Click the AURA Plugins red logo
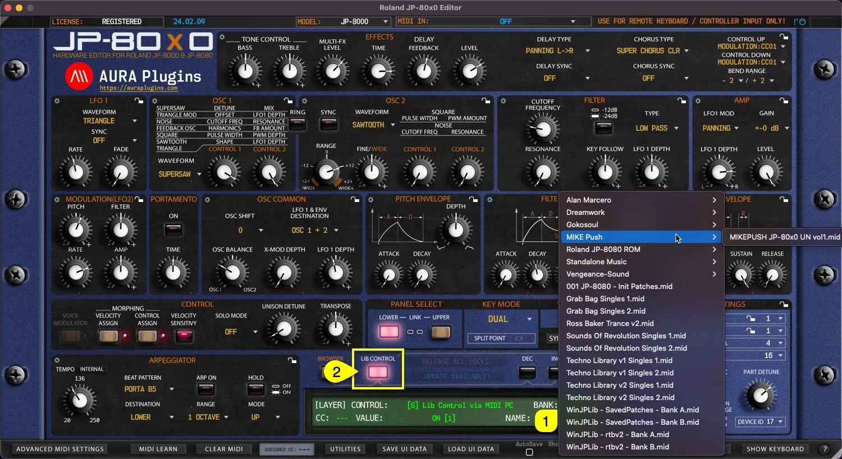 (x=79, y=76)
